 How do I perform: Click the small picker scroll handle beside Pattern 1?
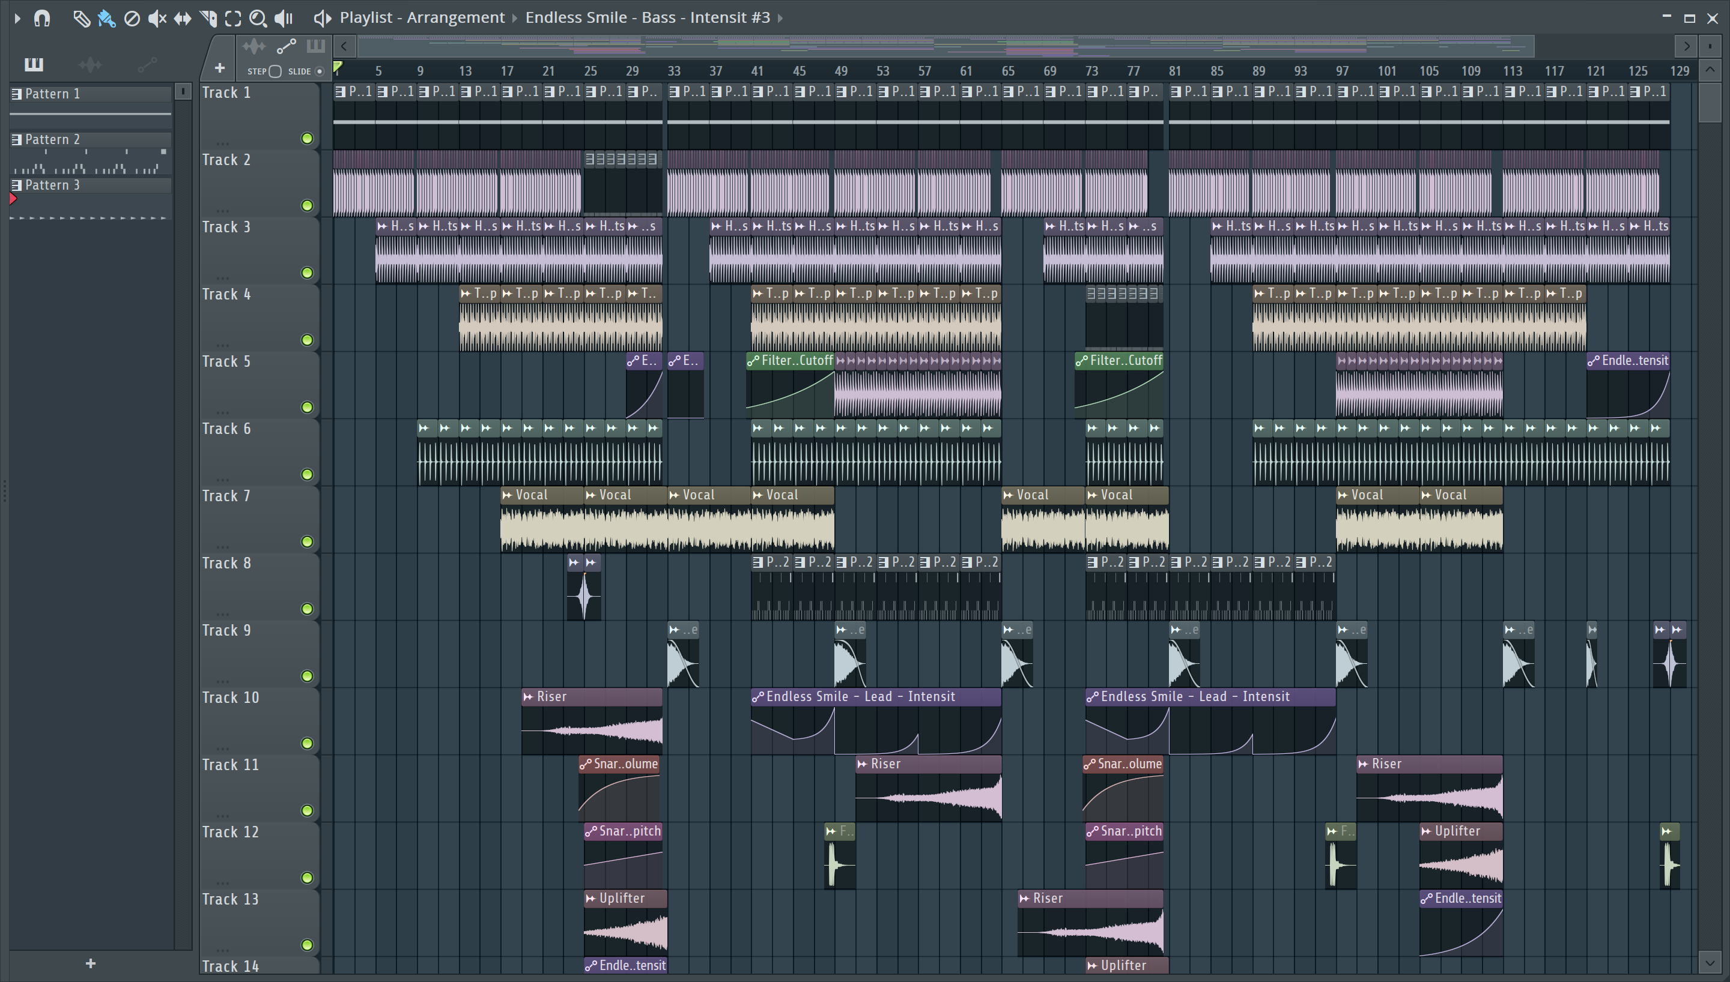(x=183, y=91)
